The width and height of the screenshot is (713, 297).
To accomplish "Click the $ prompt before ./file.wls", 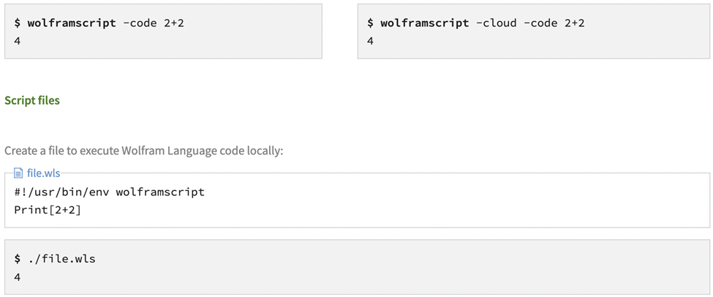I will (x=18, y=259).
